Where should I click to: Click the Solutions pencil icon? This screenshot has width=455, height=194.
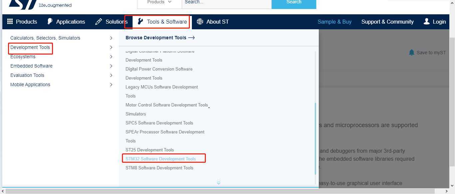pos(99,22)
